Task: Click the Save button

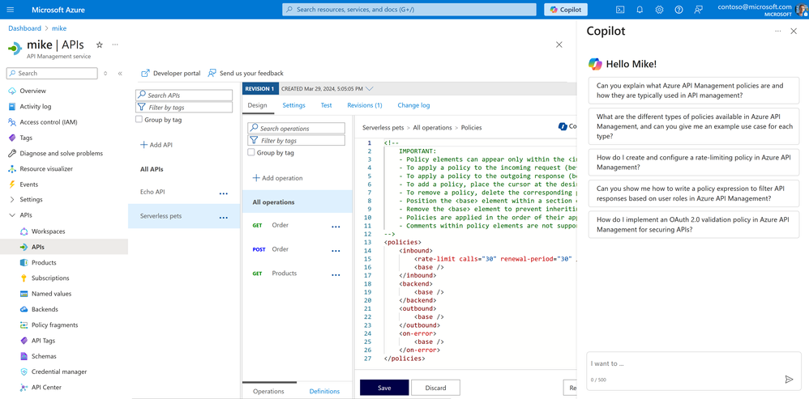Action: (384, 388)
